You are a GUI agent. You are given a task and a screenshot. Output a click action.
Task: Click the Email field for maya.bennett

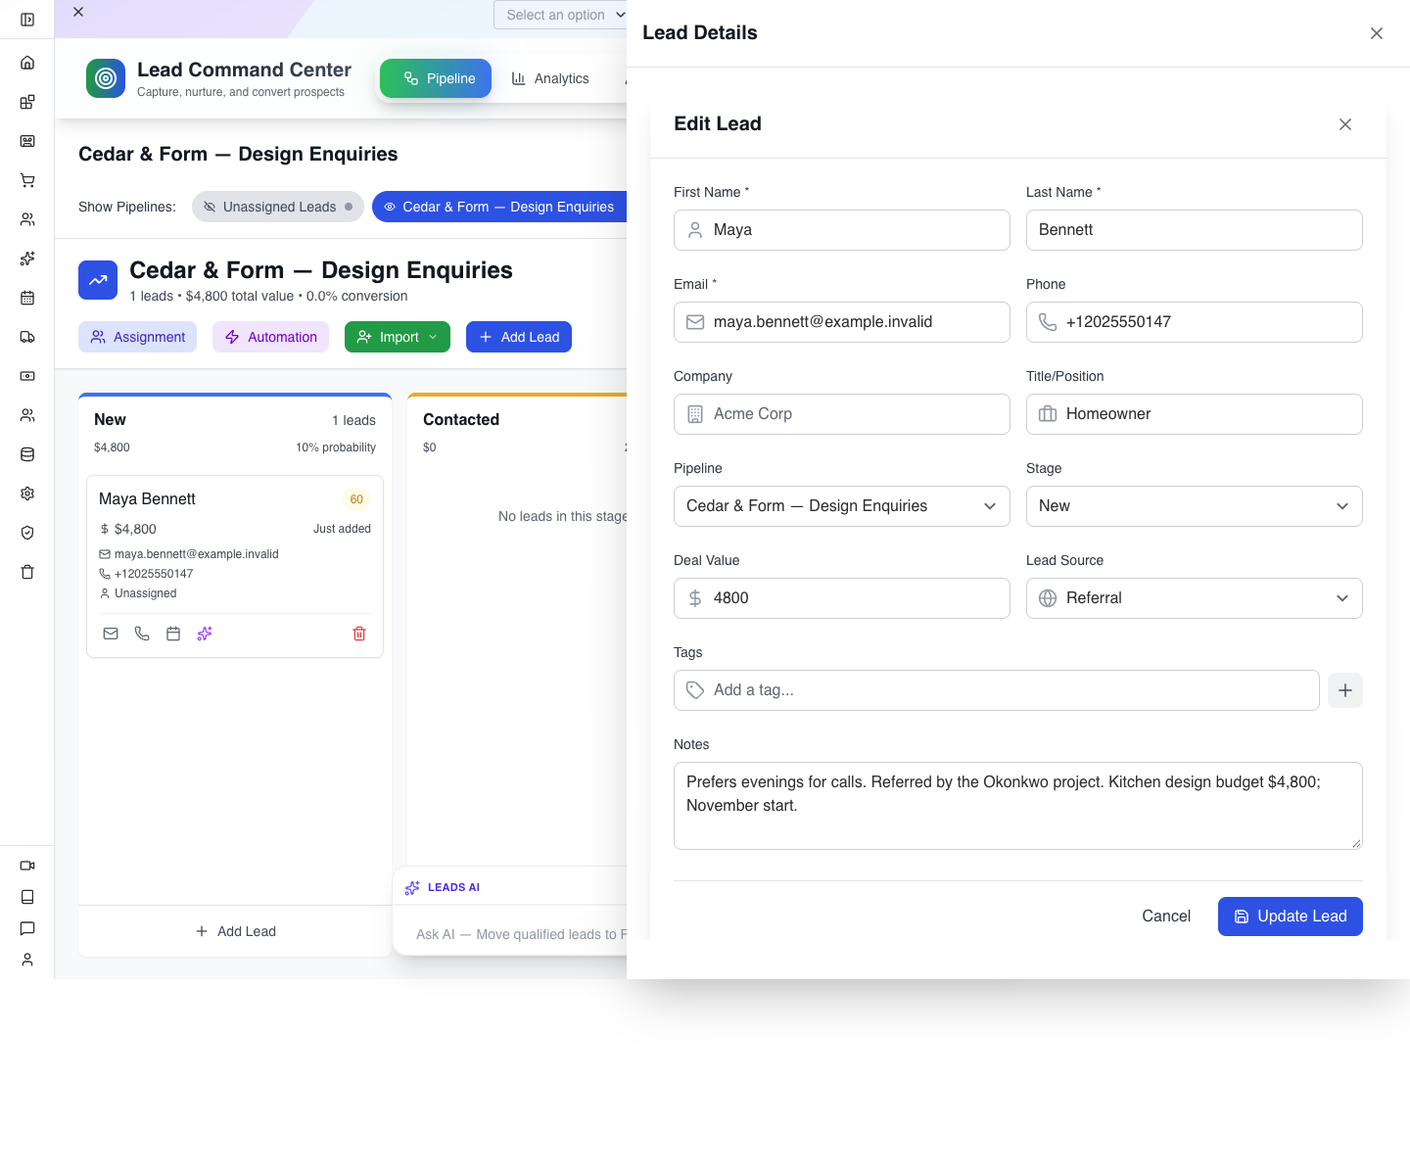(x=842, y=322)
